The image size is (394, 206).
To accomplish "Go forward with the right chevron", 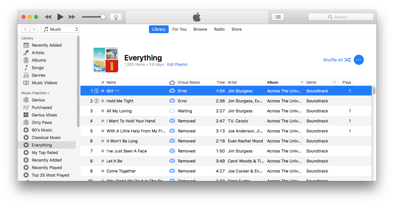I will click(34, 29).
